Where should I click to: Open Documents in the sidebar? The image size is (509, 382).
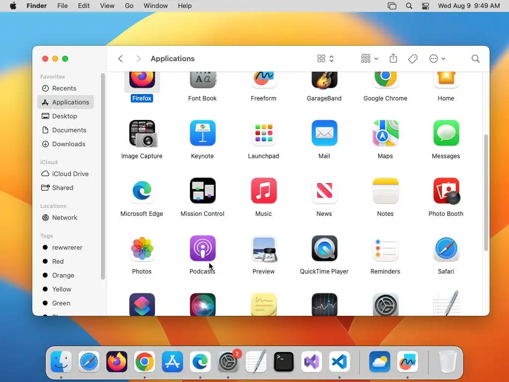tap(66, 130)
